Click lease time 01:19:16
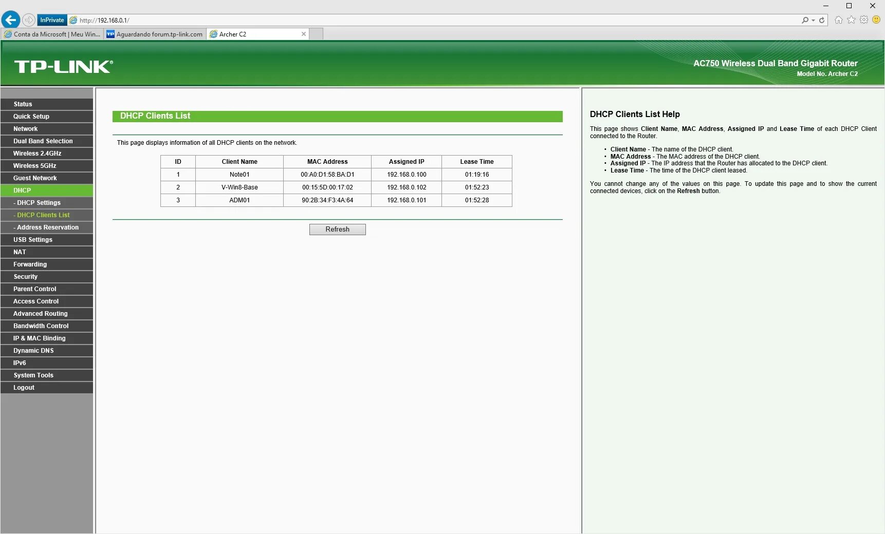 (x=477, y=175)
